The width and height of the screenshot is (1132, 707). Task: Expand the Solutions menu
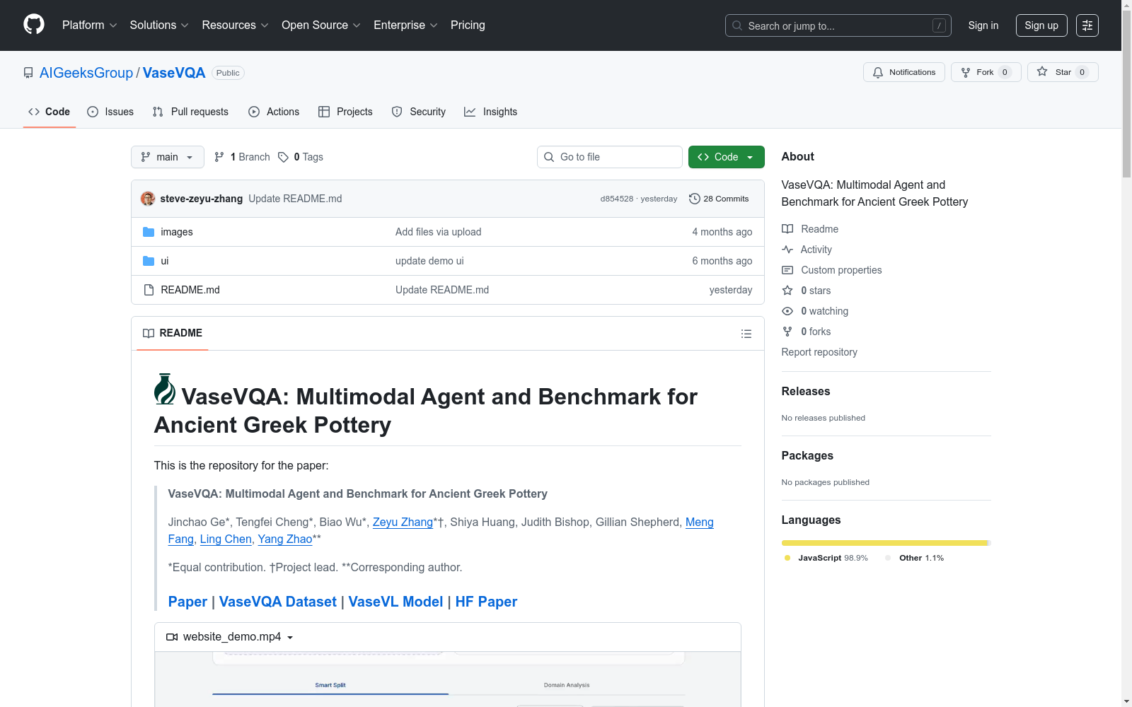159,25
